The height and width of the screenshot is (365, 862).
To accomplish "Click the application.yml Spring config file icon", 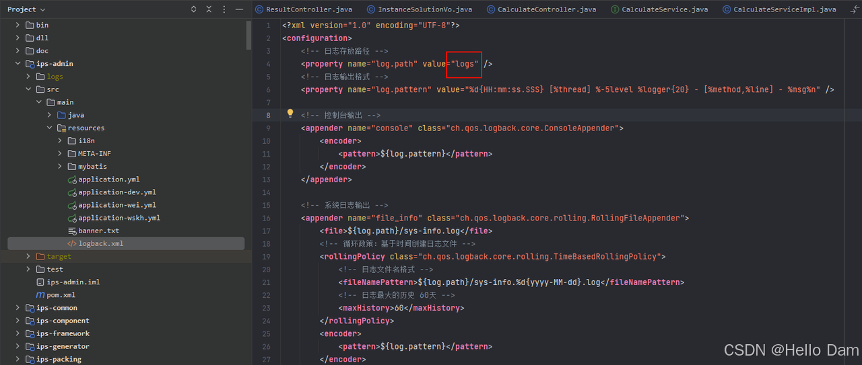I will (x=72, y=179).
